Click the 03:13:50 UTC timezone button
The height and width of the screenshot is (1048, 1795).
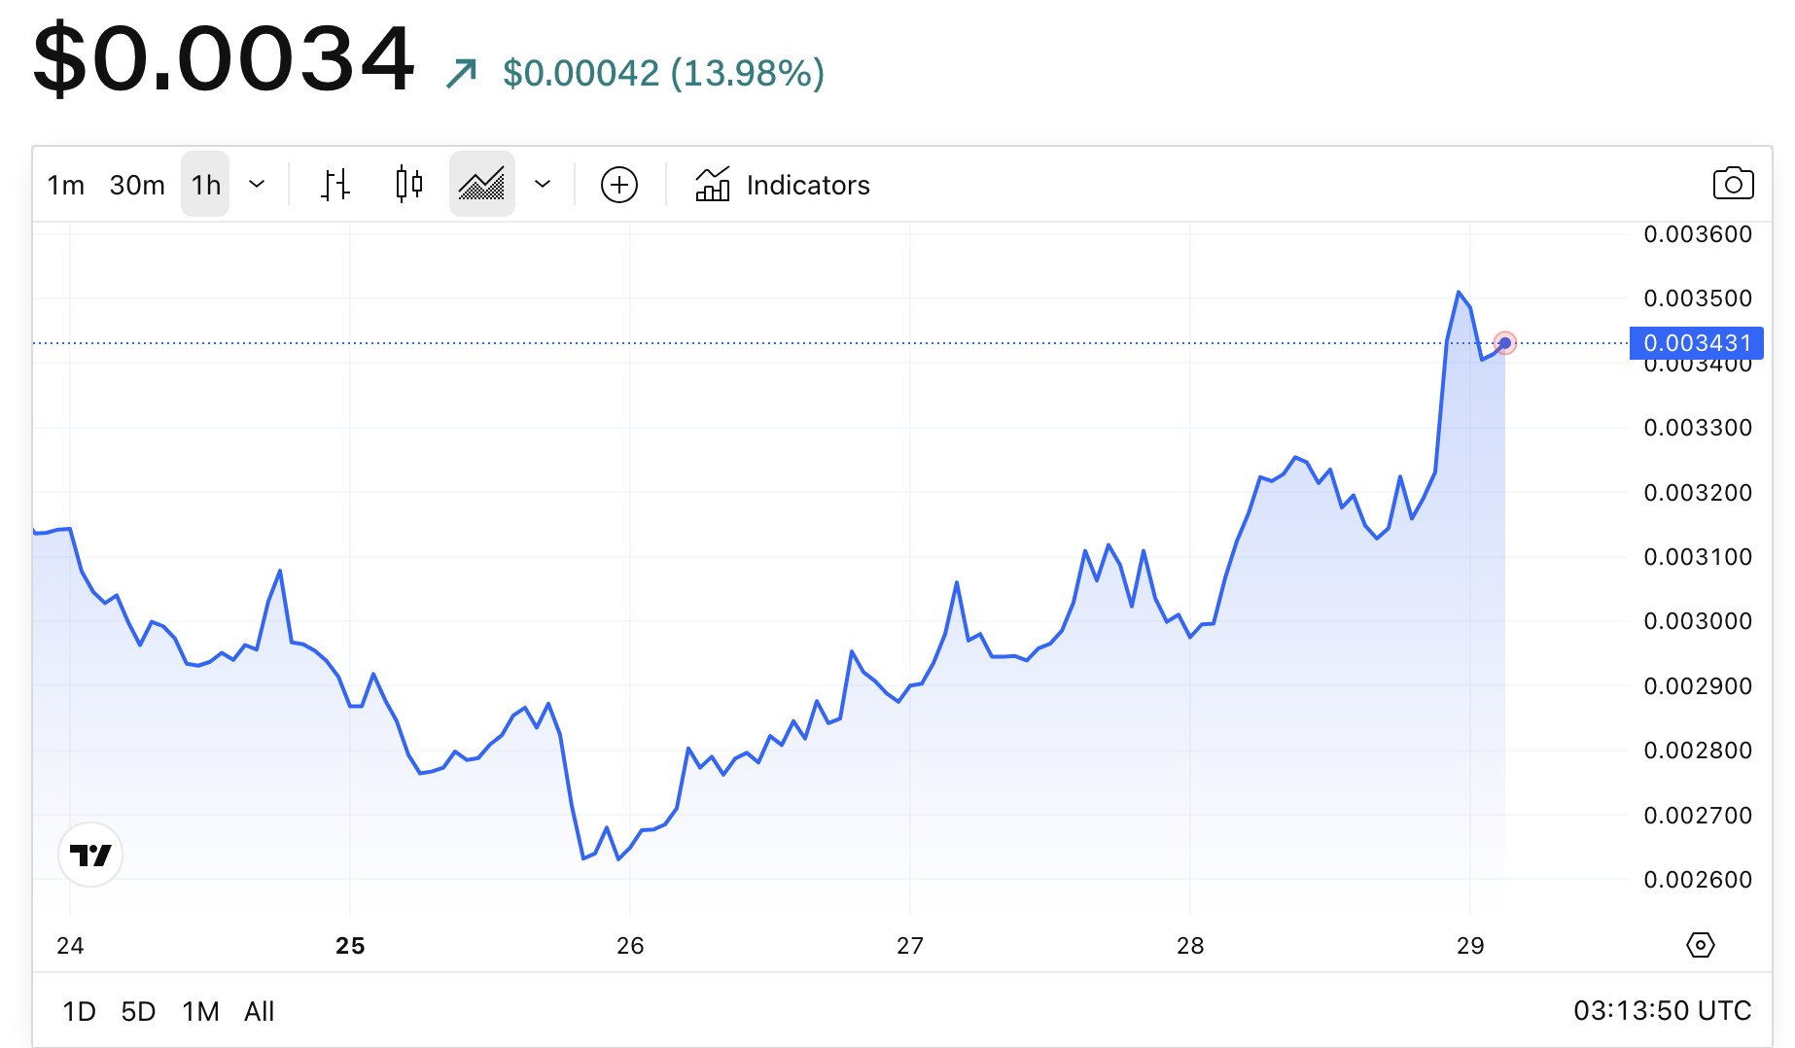point(1662,1011)
